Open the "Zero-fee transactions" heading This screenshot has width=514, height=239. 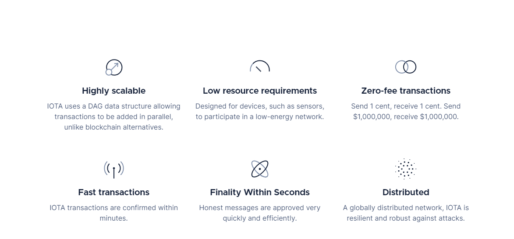pos(406,91)
